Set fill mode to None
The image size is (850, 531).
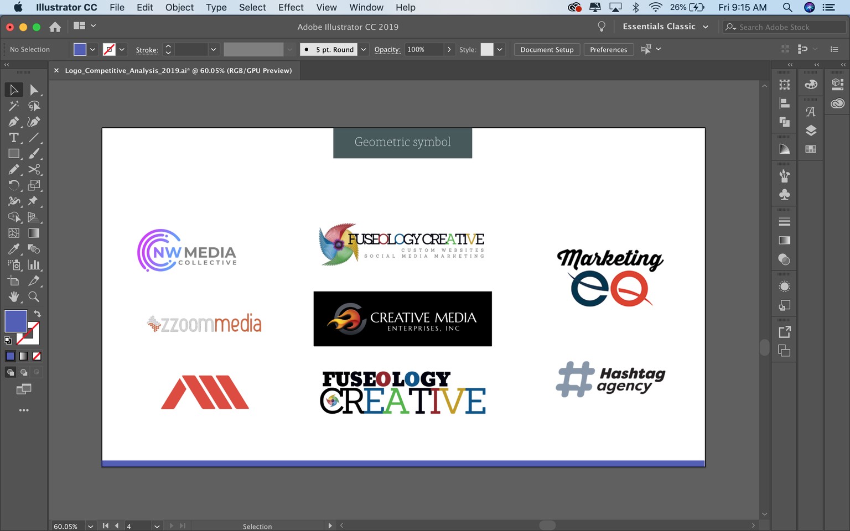[x=37, y=356]
